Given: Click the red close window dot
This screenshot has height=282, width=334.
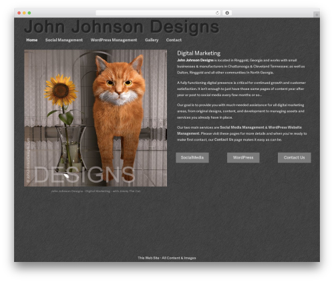Looking at the screenshot, I should 19,13.
